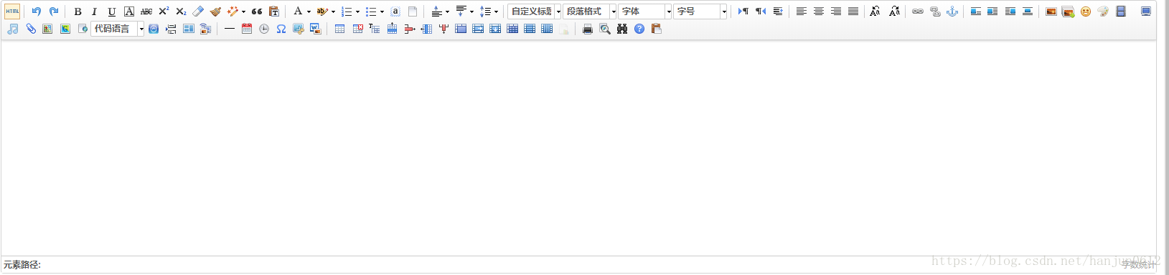This screenshot has width=1169, height=275.
Task: Apply font color with the A icon
Action: (298, 11)
